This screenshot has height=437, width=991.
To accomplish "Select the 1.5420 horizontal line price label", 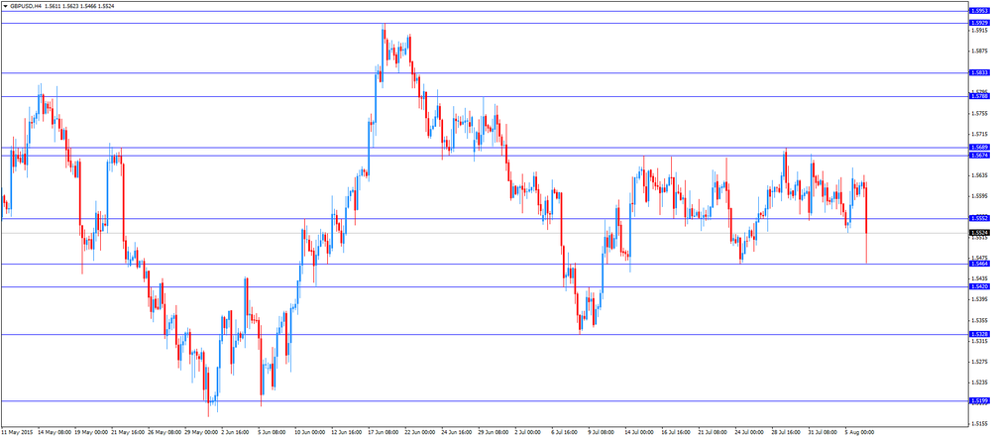I will [978, 286].
